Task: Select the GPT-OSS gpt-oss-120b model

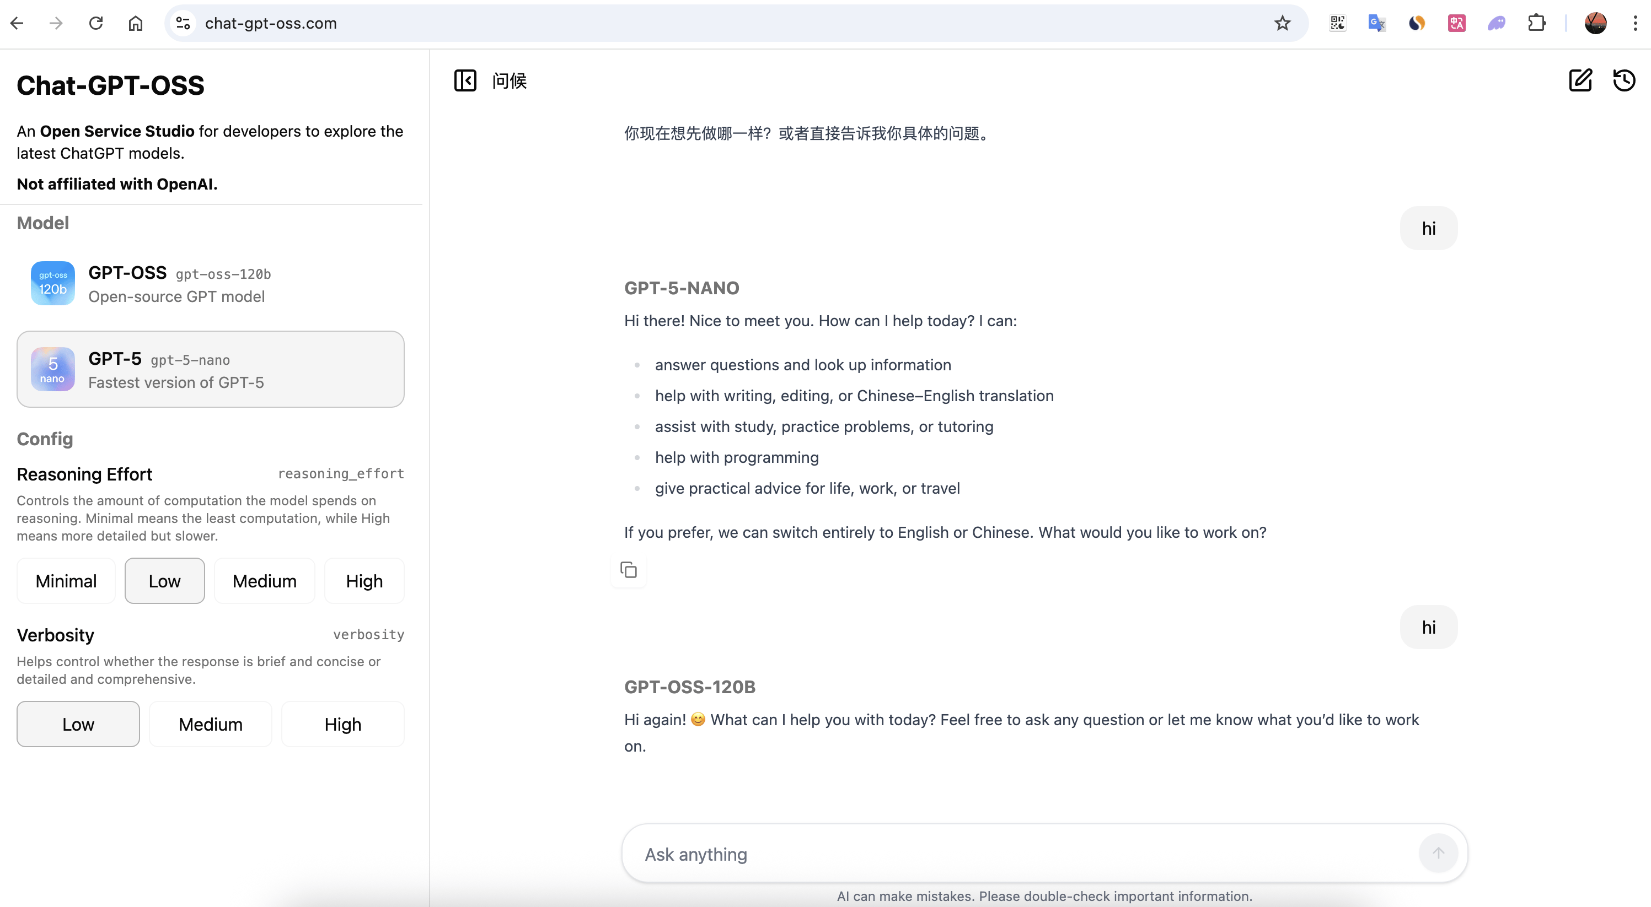Action: pos(210,283)
